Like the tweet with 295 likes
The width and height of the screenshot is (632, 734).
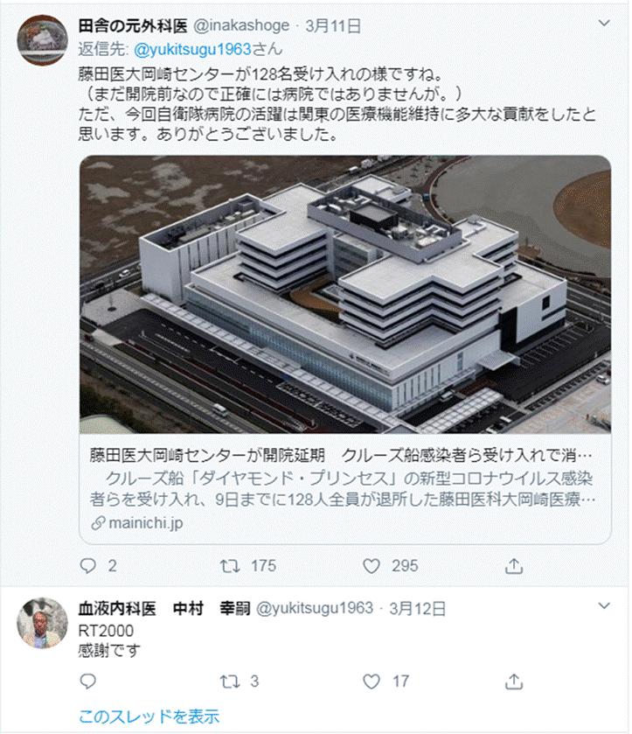[x=372, y=566]
